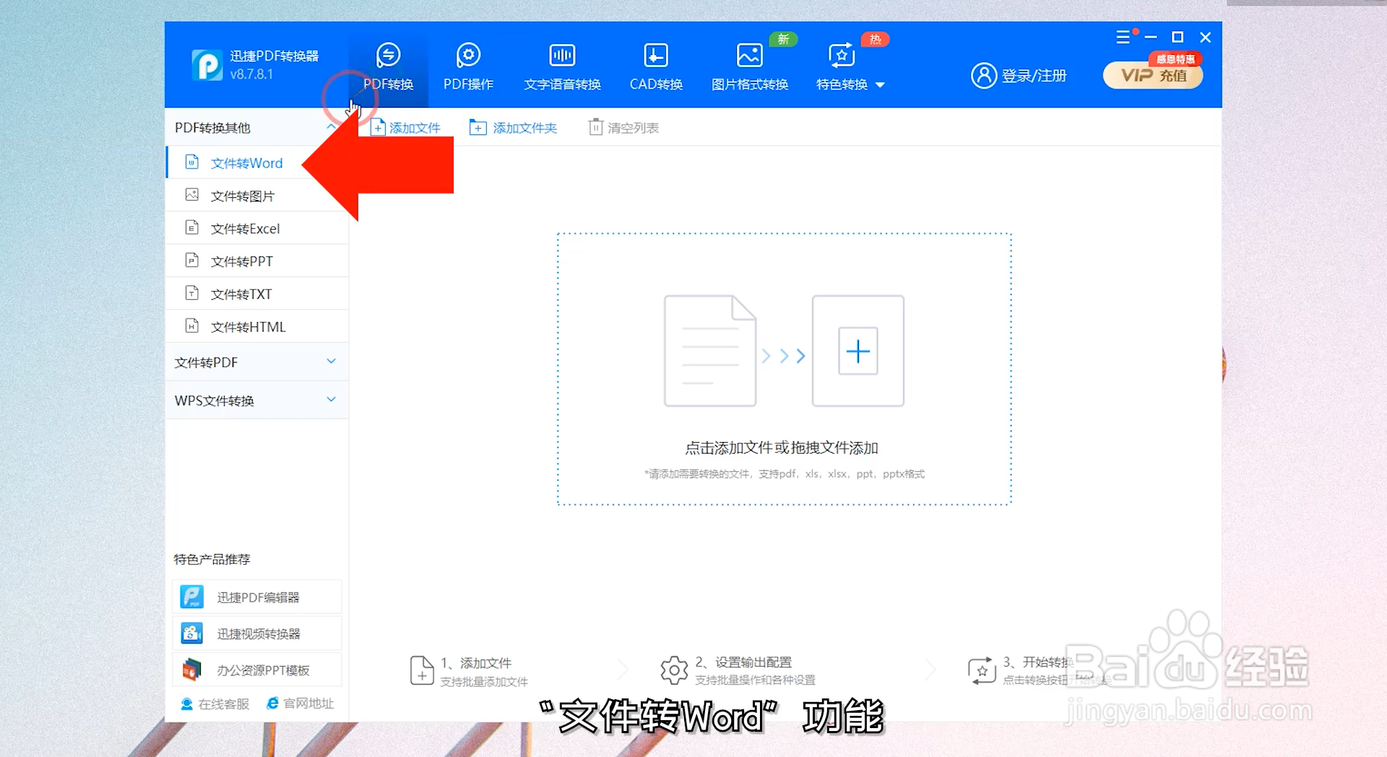Click the 添加文件夹 button
This screenshot has width=1387, height=757.
(513, 128)
